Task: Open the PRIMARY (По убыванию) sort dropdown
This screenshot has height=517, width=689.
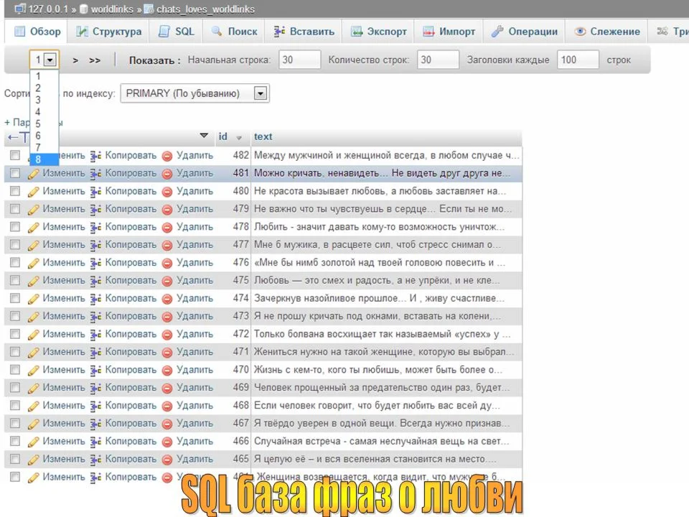Action: (x=194, y=93)
